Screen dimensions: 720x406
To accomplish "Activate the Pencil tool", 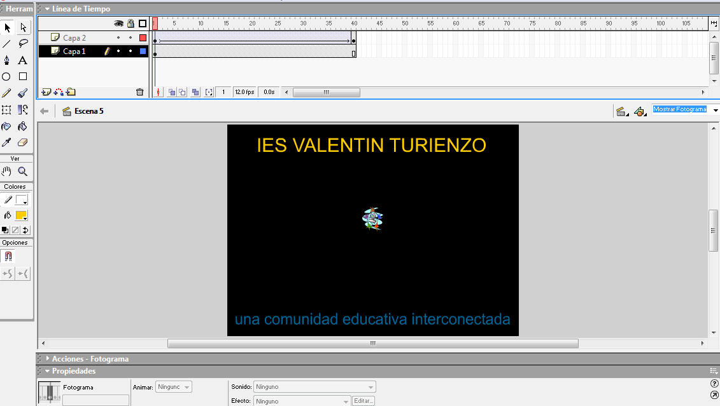I will pos(6,93).
